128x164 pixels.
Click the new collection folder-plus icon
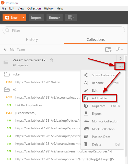tap(108, 50)
